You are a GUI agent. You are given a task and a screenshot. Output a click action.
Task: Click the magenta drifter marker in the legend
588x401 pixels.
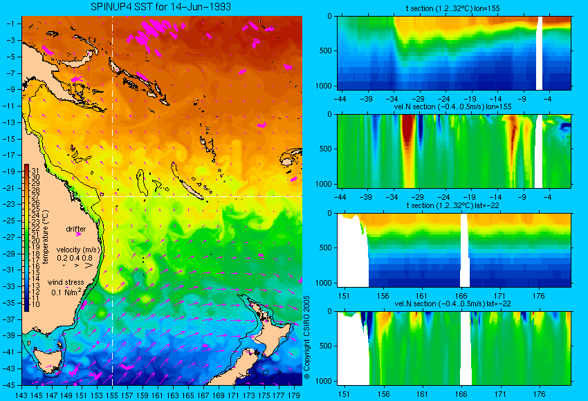pyautogui.click(x=78, y=234)
